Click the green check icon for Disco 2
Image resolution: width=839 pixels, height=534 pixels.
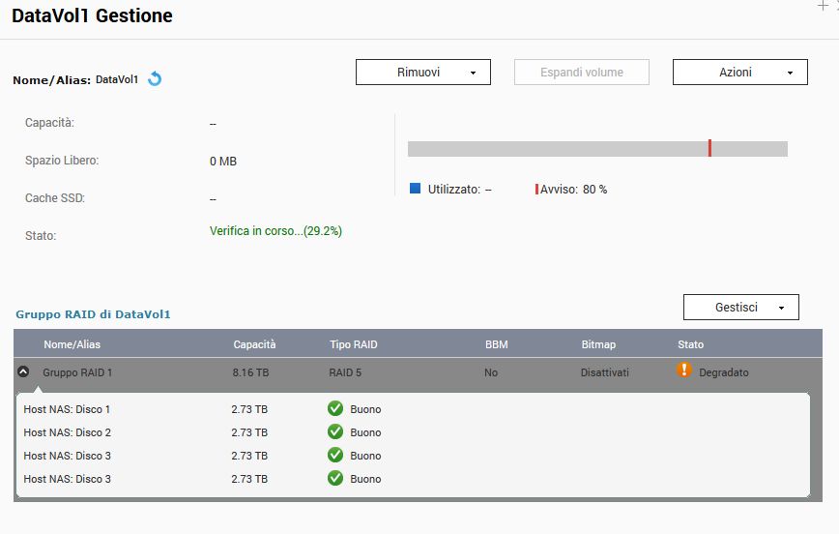pos(335,432)
